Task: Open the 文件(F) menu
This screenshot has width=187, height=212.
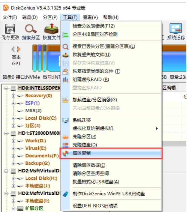Action: (10, 17)
